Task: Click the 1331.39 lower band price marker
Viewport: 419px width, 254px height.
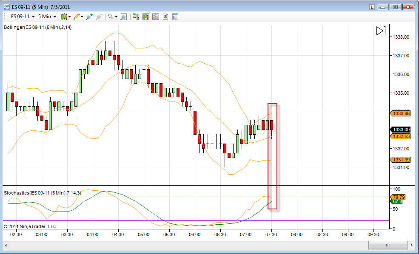Action: [400, 160]
